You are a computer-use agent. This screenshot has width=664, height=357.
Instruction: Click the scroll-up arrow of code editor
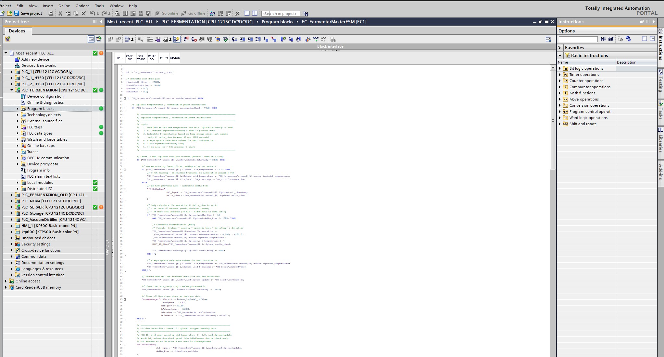click(553, 67)
